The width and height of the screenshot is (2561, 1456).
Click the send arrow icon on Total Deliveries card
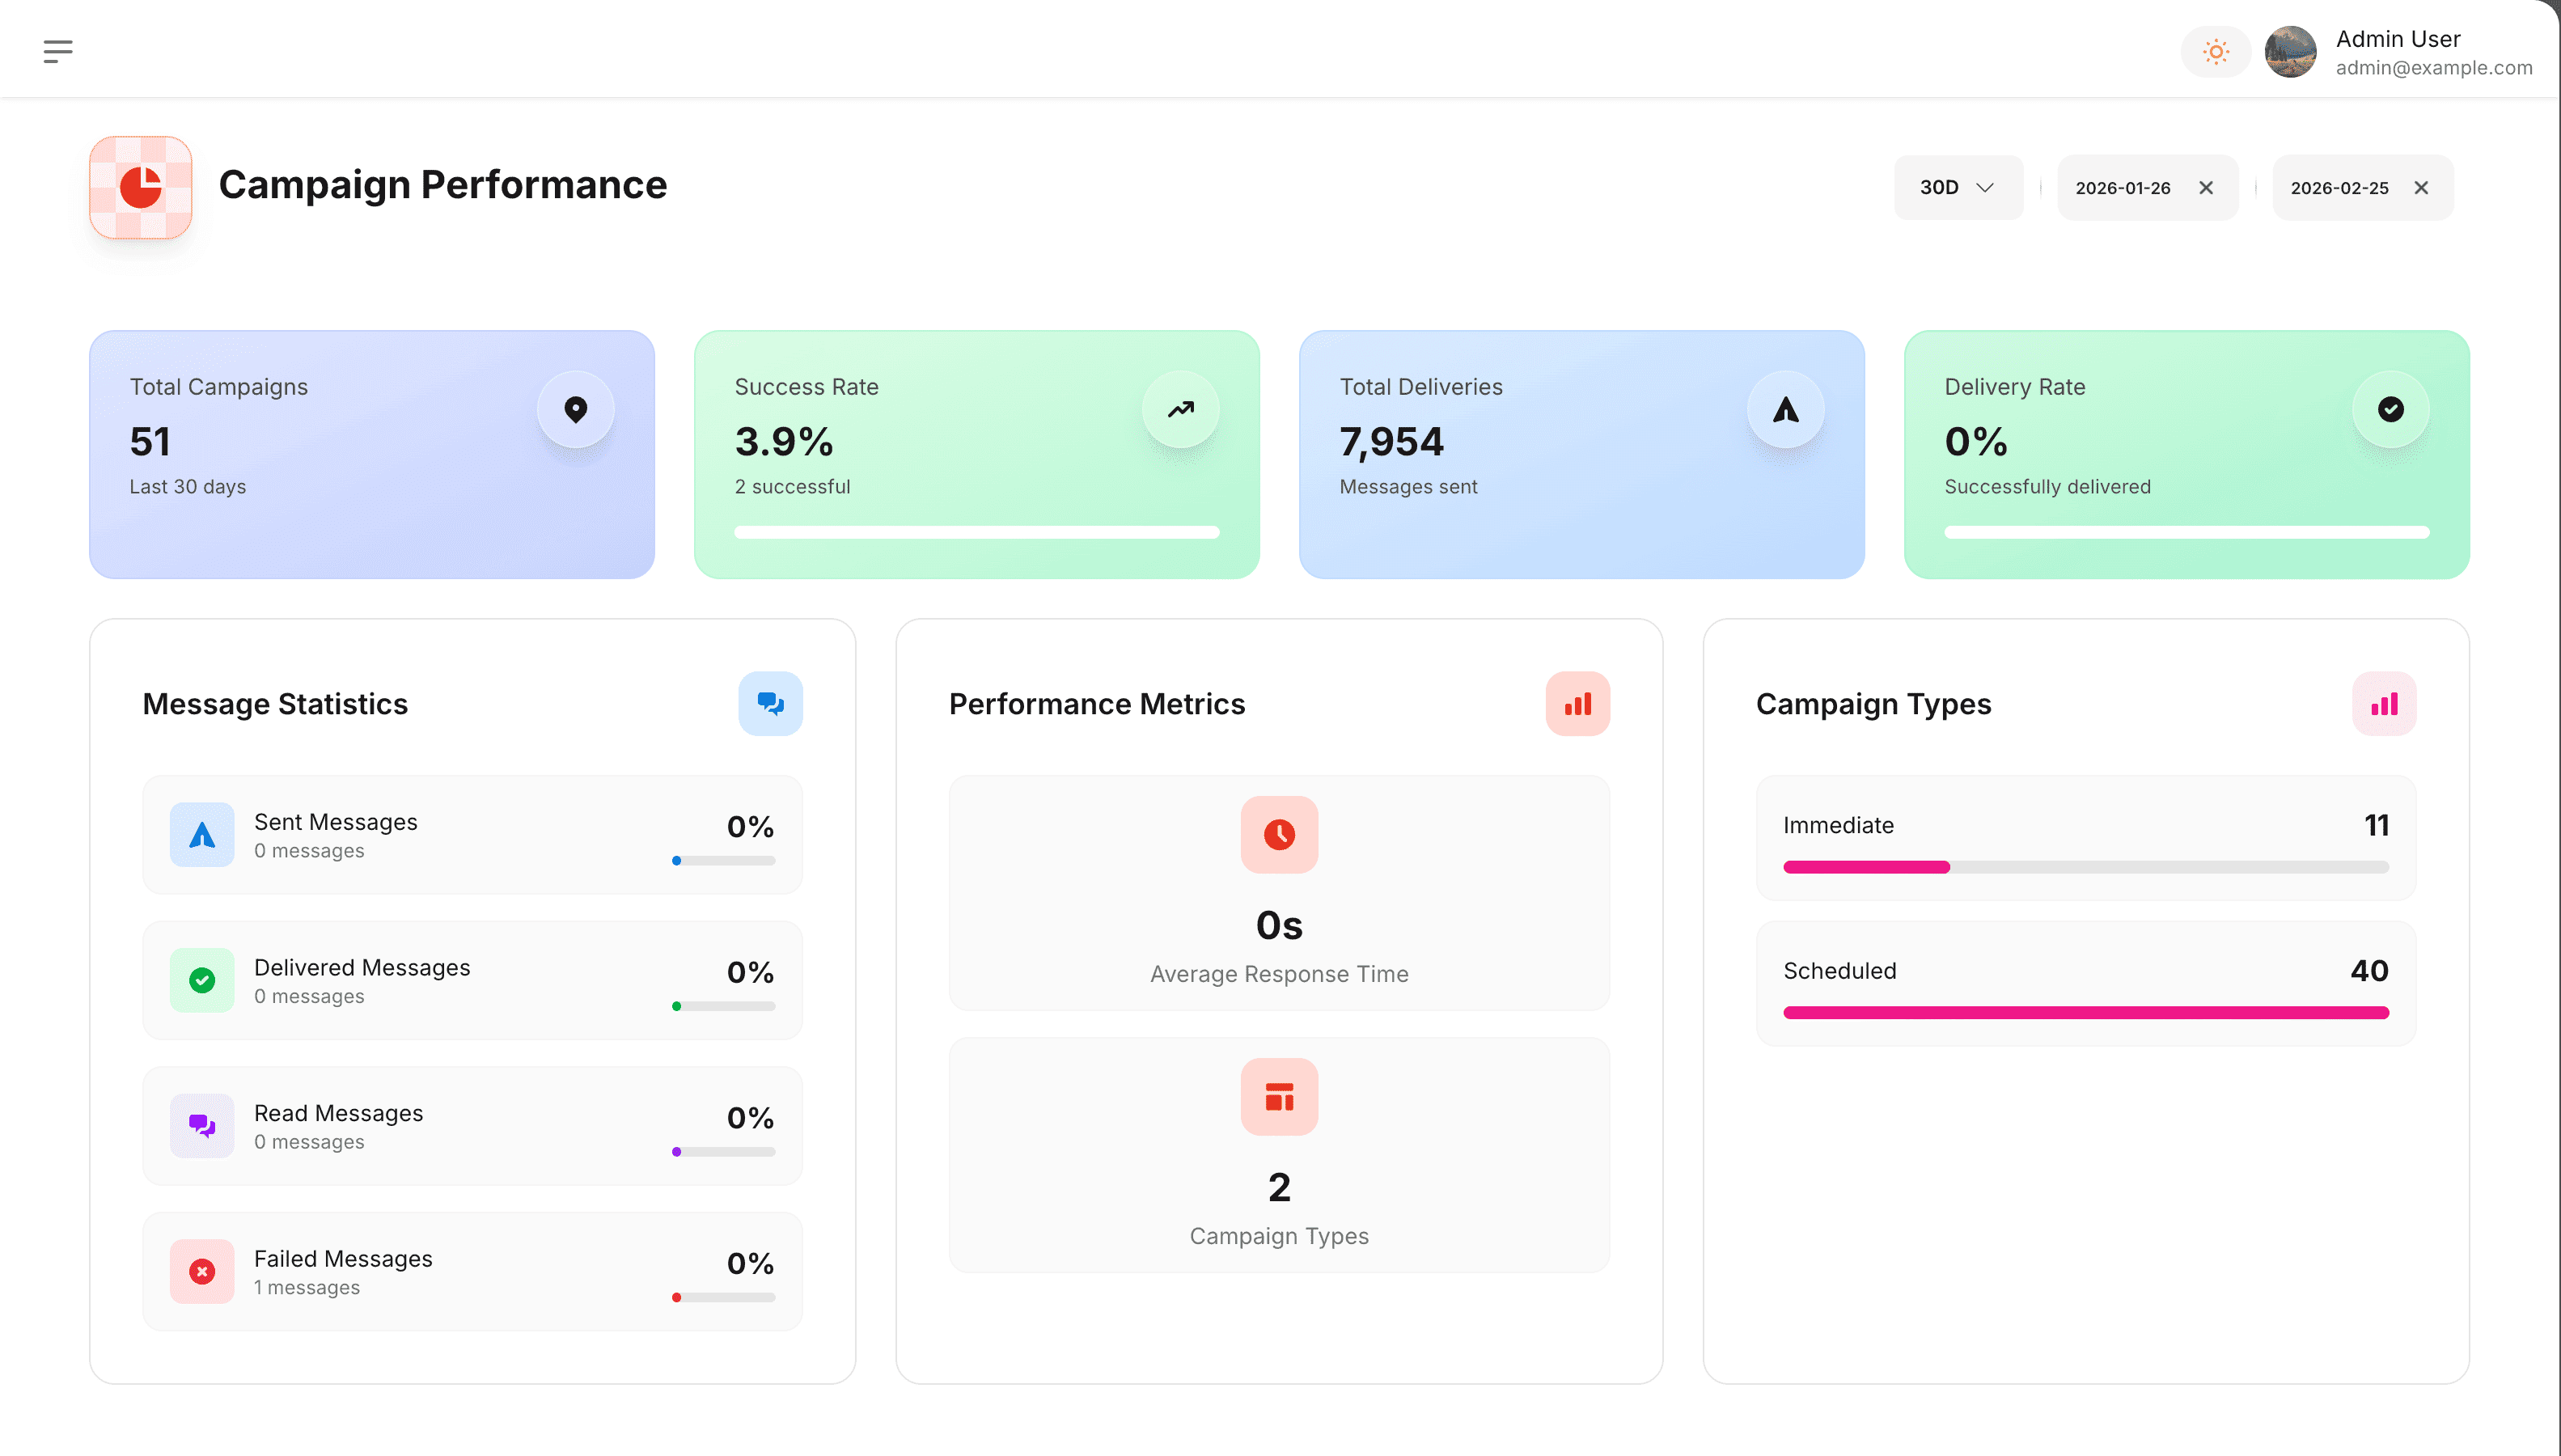tap(1785, 408)
